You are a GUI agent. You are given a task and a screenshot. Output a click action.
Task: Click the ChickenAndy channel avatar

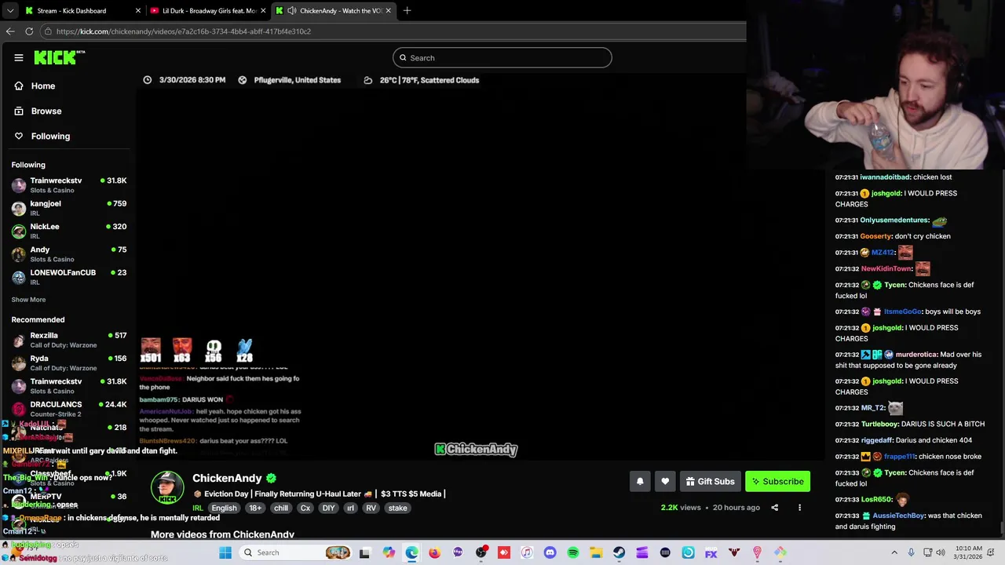coord(167,487)
